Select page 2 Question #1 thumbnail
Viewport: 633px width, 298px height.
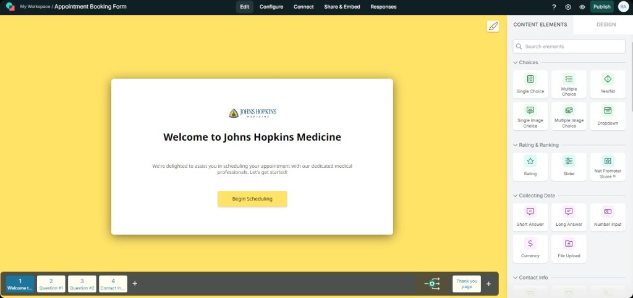[51, 284]
